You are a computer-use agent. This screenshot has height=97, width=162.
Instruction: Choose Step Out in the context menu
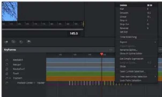coord(136,24)
